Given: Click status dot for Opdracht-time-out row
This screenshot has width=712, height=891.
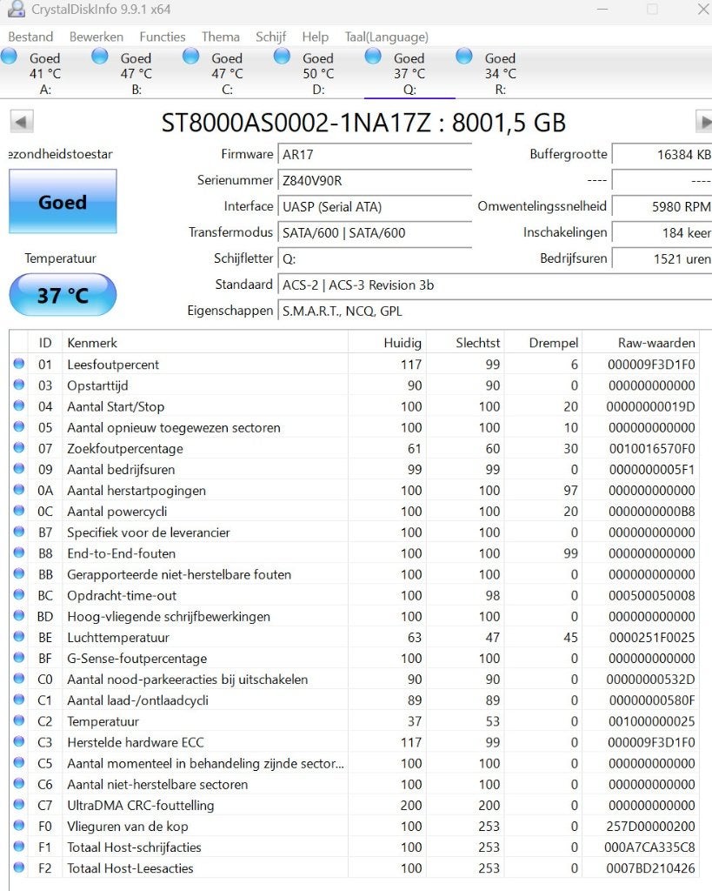Looking at the screenshot, I should click(x=19, y=595).
